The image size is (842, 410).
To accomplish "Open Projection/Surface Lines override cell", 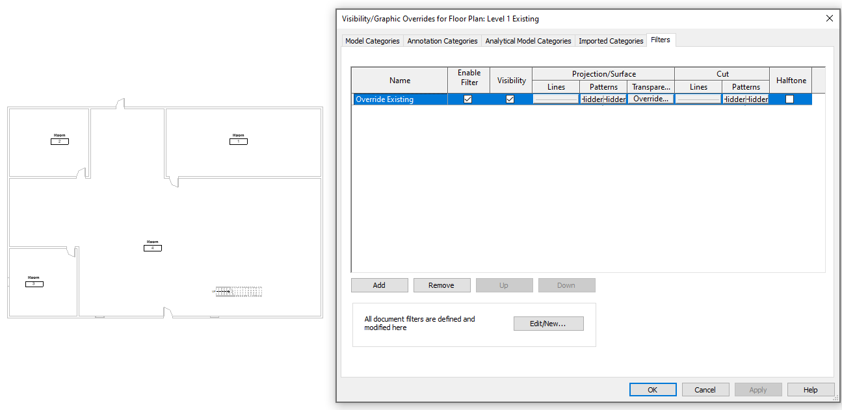I will 556,99.
